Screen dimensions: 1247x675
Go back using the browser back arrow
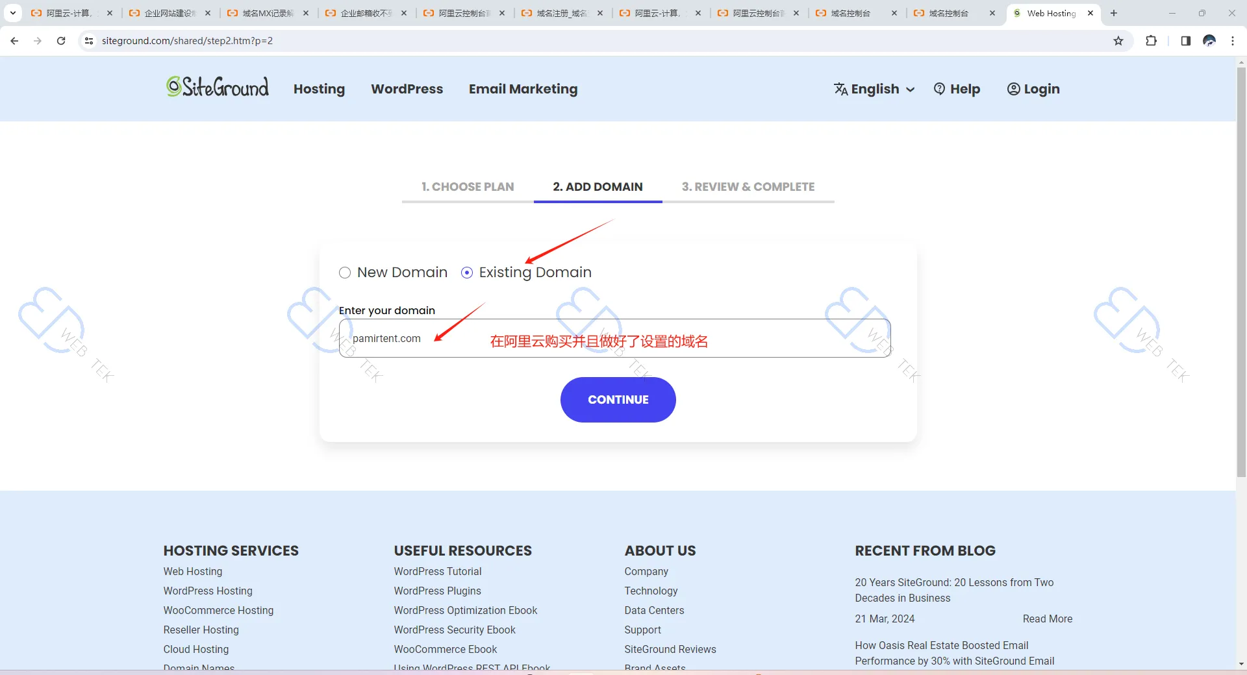pyautogui.click(x=14, y=41)
